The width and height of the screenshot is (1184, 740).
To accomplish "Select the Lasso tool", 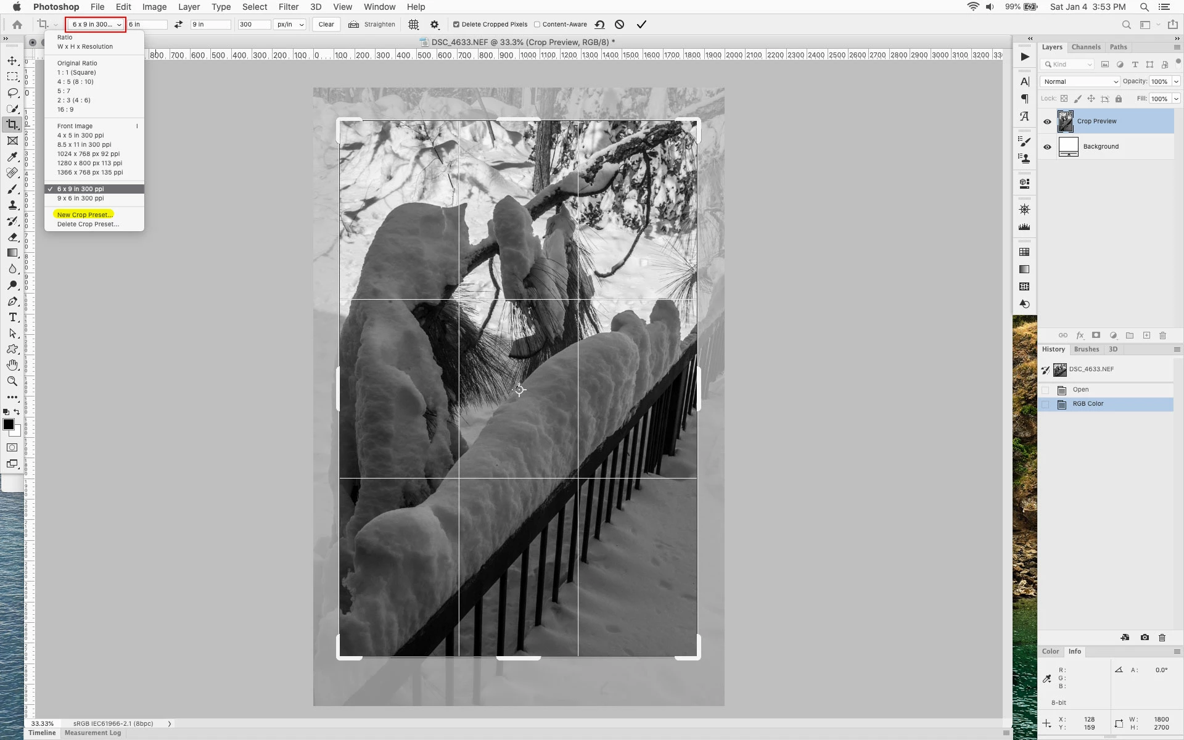I will pos(12,92).
